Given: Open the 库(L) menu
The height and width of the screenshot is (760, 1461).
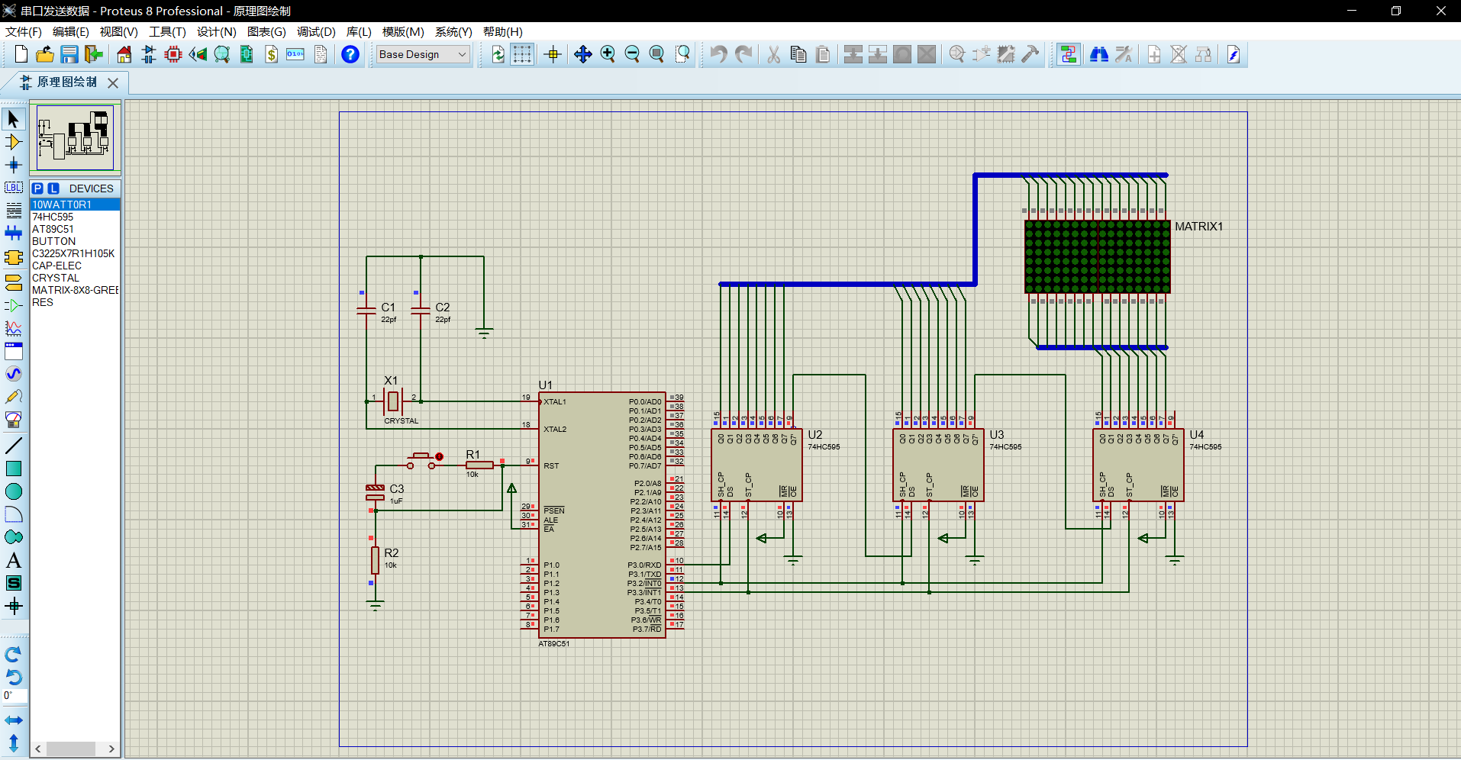Looking at the screenshot, I should [x=359, y=32].
